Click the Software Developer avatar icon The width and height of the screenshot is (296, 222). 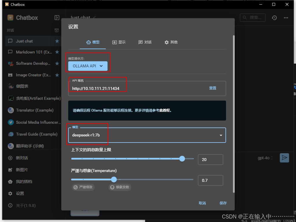click(x=11, y=63)
